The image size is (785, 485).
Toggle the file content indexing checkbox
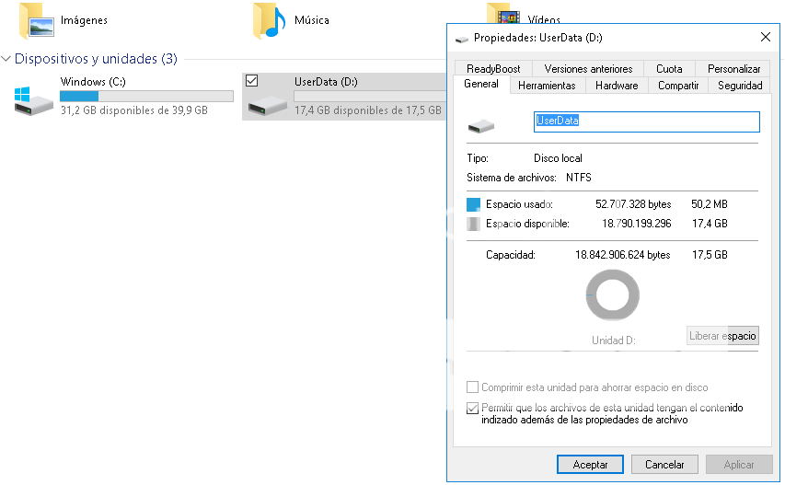pos(473,408)
